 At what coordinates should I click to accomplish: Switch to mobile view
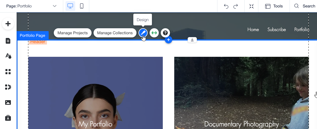(x=82, y=6)
